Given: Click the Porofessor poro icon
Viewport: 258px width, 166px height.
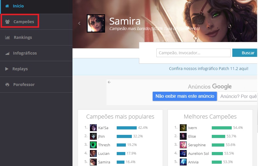Looking at the screenshot, I should (x=7, y=85).
